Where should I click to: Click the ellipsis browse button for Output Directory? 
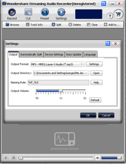[x=86, y=73]
